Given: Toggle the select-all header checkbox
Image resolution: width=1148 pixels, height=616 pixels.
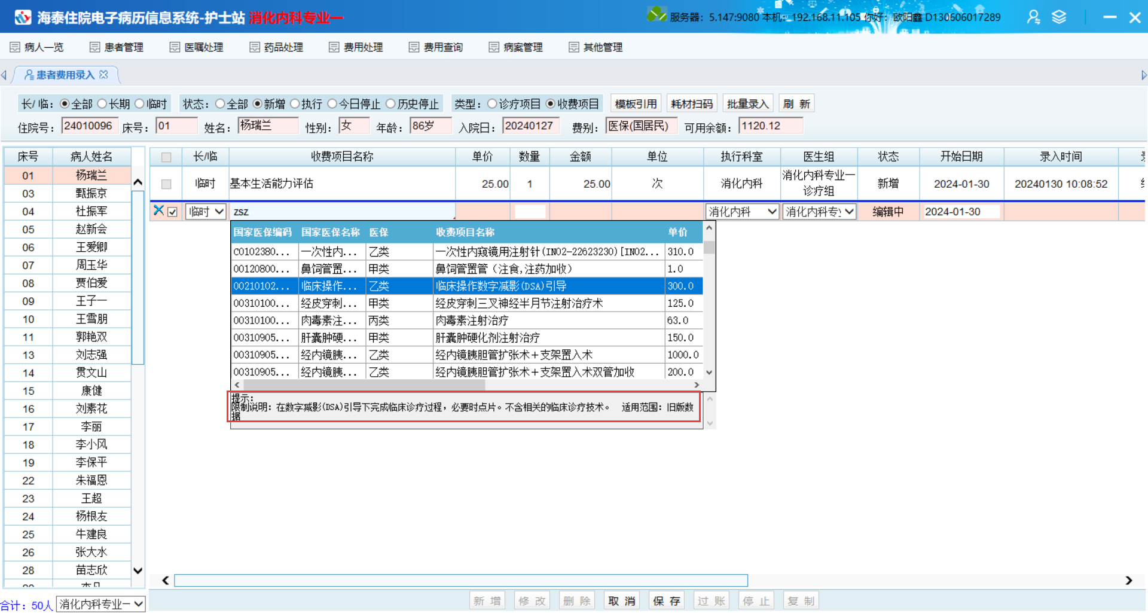Looking at the screenshot, I should (166, 157).
